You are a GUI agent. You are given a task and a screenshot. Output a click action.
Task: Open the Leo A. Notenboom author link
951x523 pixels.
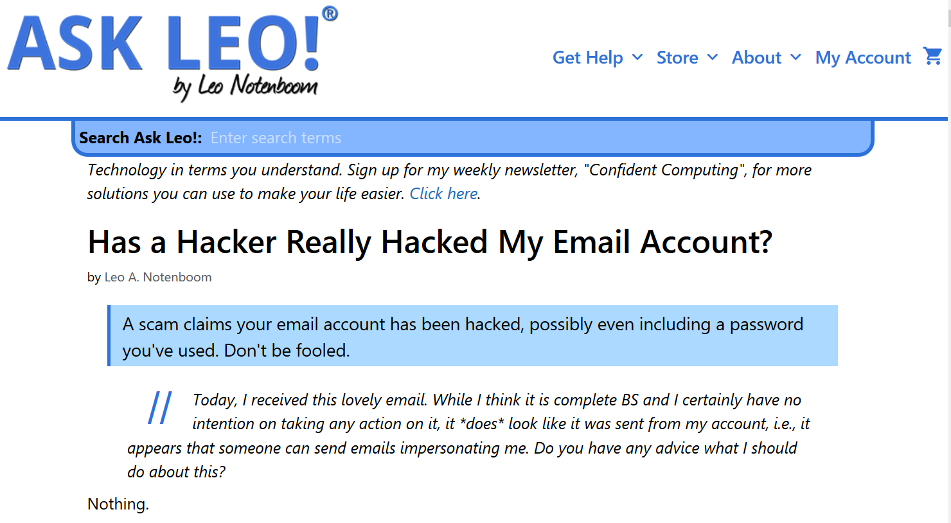click(x=158, y=277)
